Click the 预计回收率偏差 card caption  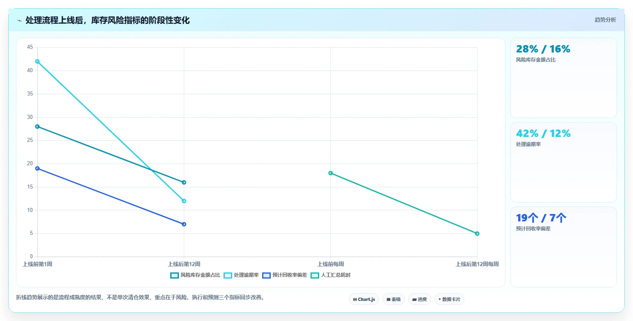pos(533,229)
